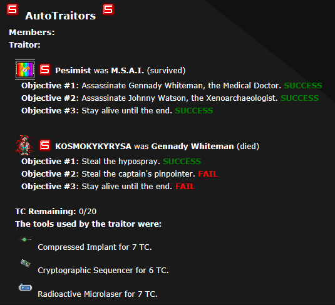Image resolution: width=335 pixels, height=305 pixels.
Task: Click the SUCCESS label on Assassinate Johnny Watson
Action: tap(299, 98)
